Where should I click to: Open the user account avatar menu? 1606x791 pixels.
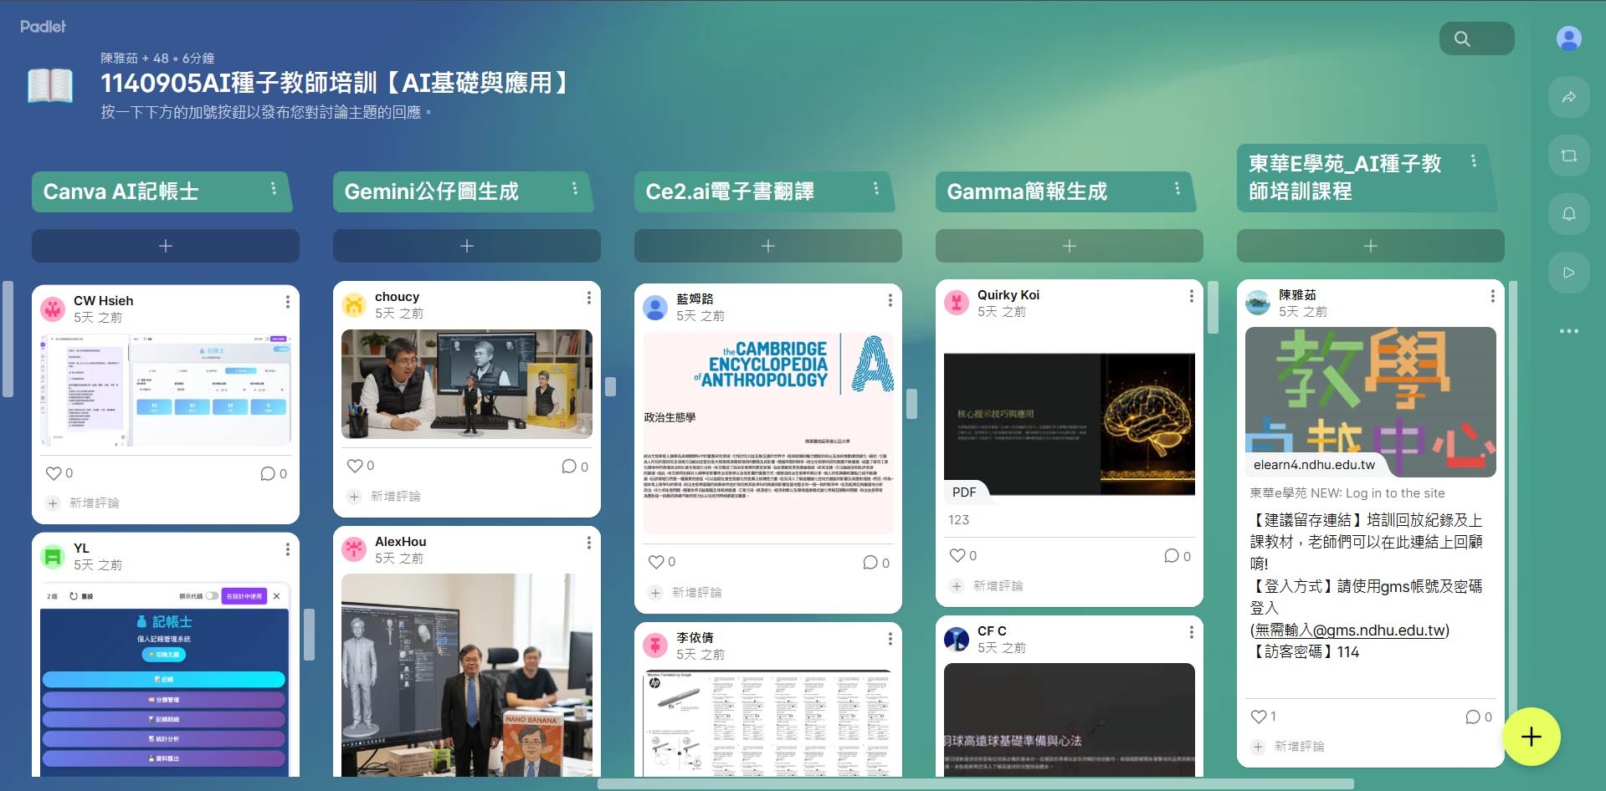tap(1568, 38)
